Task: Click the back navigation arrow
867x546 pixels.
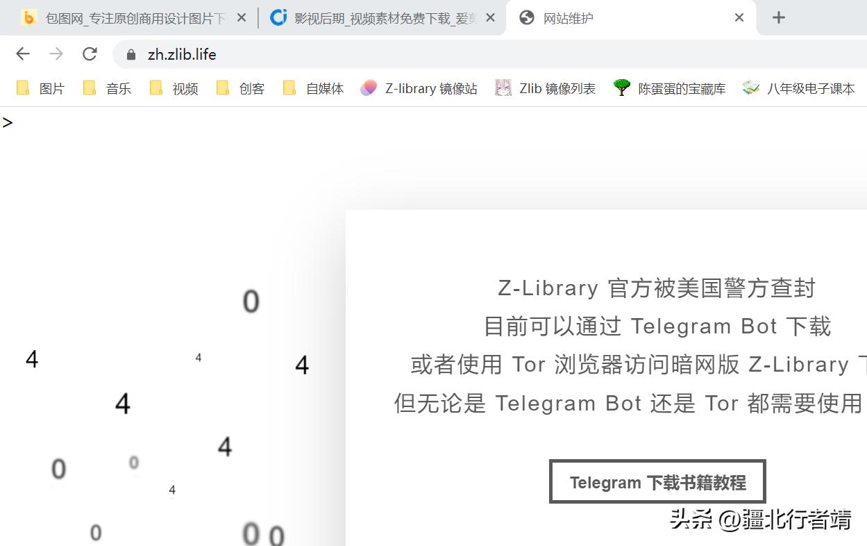Action: (x=22, y=53)
